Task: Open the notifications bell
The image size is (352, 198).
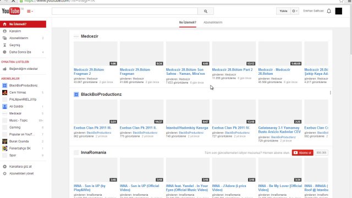Action: click(329, 11)
